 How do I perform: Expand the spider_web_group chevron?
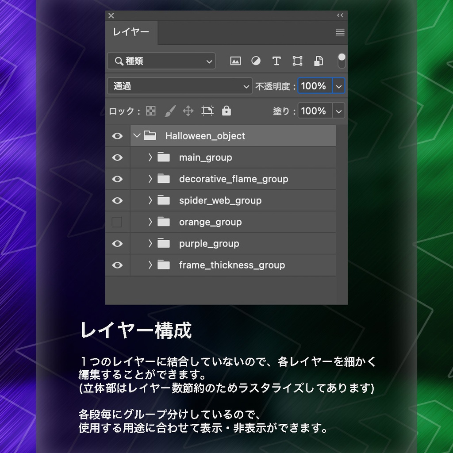(x=150, y=200)
